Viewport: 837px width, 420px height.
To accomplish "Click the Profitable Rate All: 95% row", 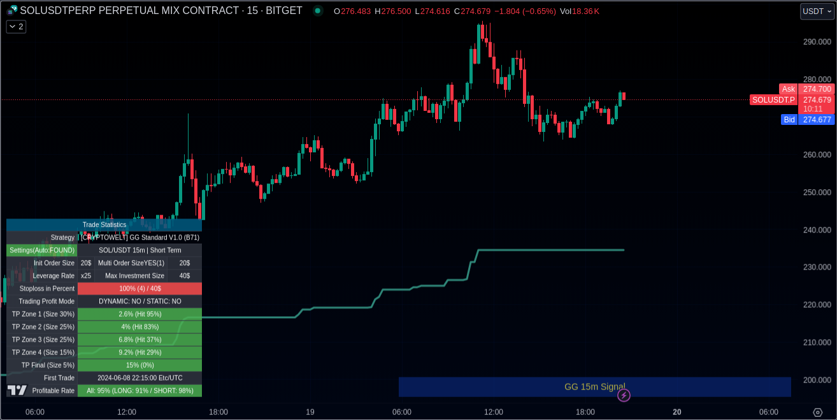I will (139, 391).
